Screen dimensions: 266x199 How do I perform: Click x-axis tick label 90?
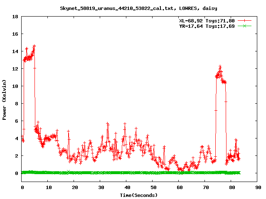[258, 187]
